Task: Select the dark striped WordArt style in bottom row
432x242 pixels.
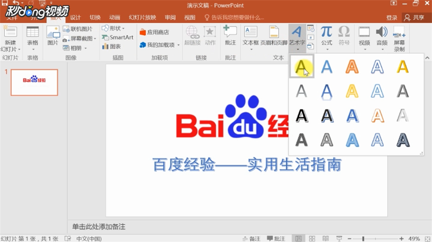Action: point(403,140)
